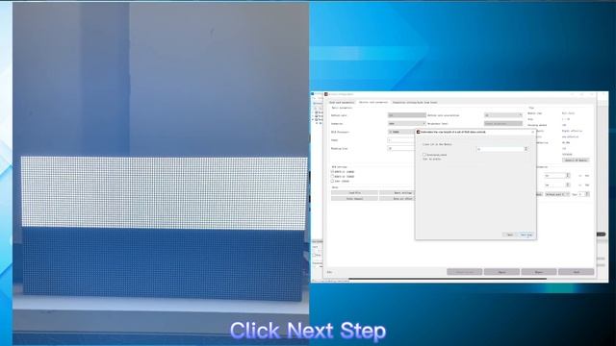Screen dimensions: 616x346
Task: Click the Load file button
Action: (x=354, y=192)
